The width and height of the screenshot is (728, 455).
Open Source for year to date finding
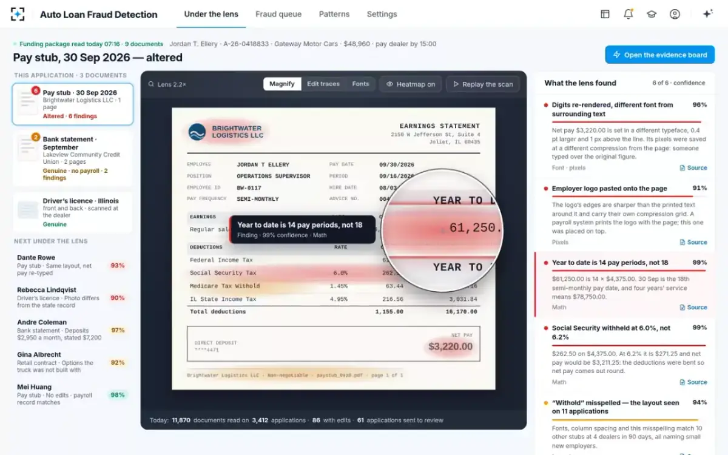(x=693, y=308)
